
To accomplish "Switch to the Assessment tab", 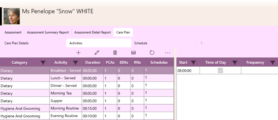I will click(13, 32).
